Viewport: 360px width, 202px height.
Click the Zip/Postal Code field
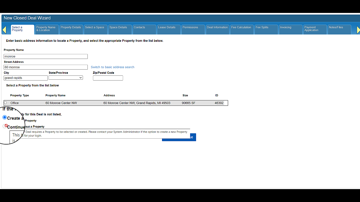pyautogui.click(x=108, y=78)
